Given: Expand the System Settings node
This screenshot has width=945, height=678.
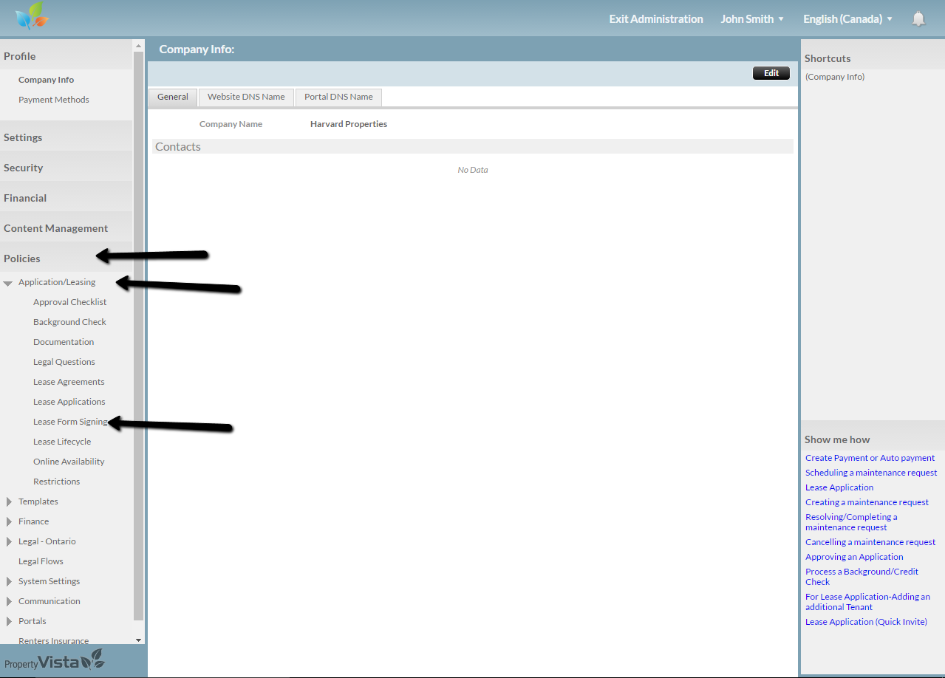Looking at the screenshot, I should click(9, 581).
